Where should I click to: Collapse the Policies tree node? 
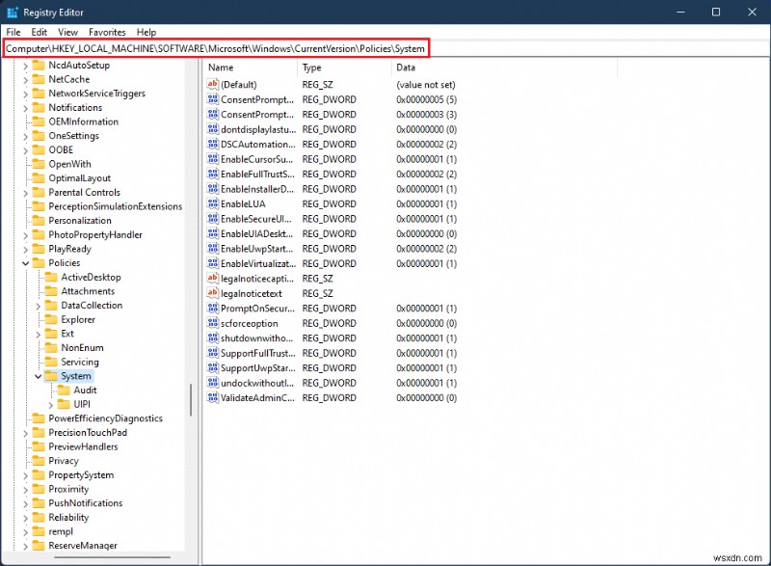click(26, 263)
